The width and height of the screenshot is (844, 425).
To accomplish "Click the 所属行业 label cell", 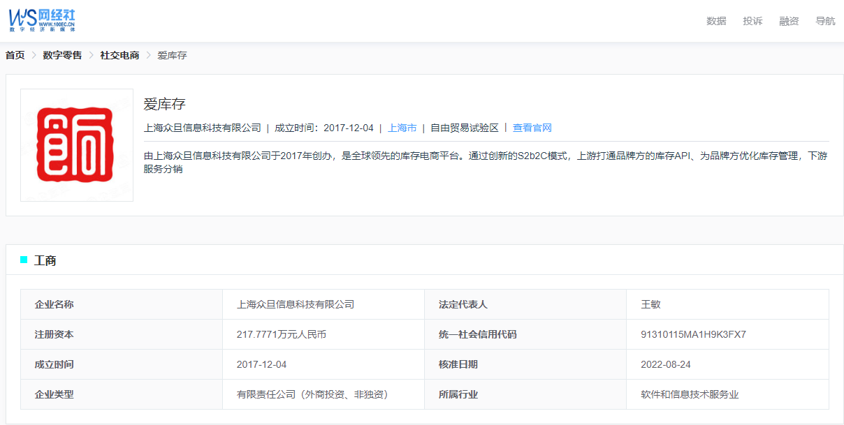I will tap(525, 394).
